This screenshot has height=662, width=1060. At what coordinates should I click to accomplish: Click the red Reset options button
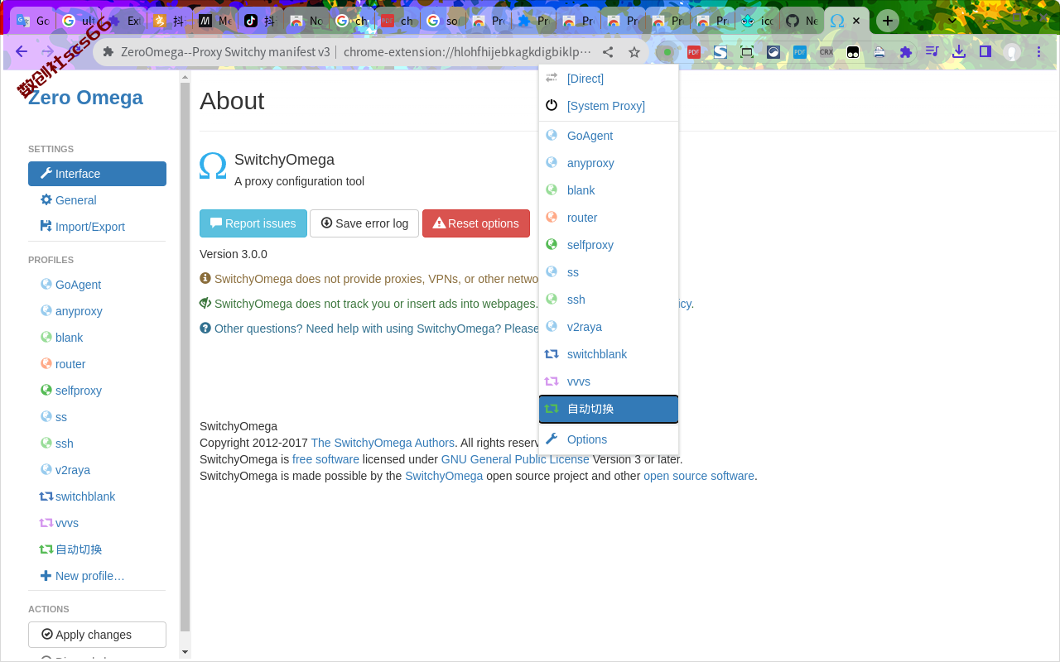pyautogui.click(x=476, y=223)
